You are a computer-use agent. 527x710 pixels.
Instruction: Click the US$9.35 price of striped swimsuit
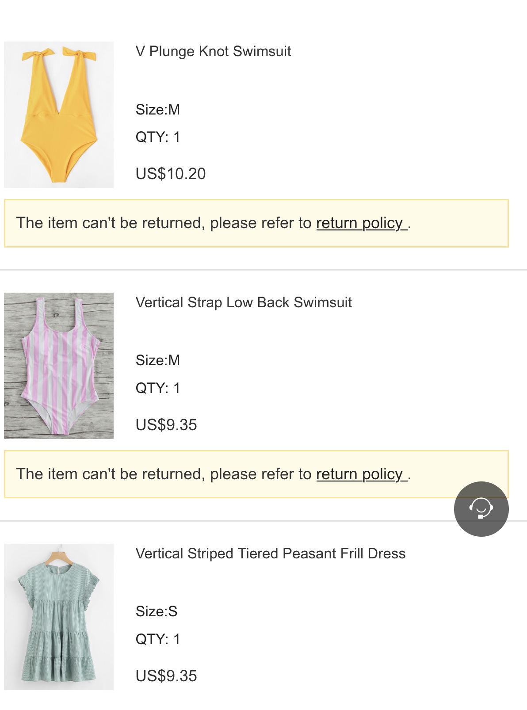tap(166, 425)
